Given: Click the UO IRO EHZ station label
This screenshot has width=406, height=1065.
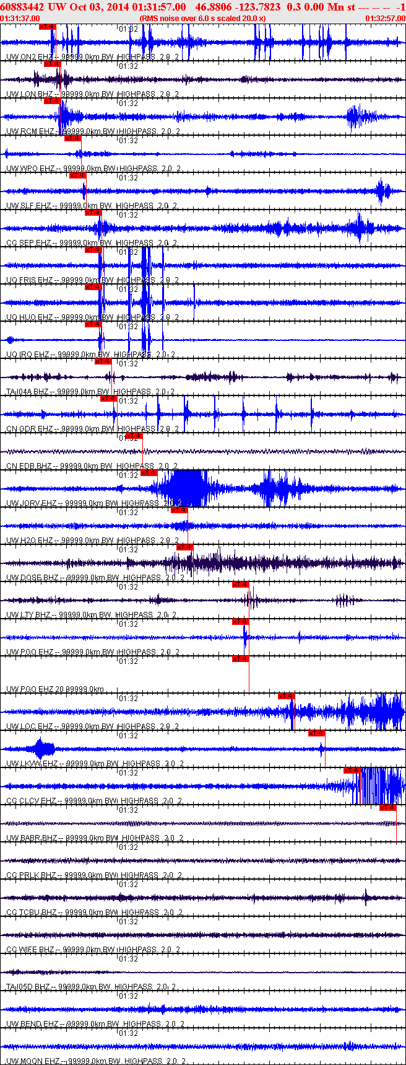Looking at the screenshot, I should 90,355.
